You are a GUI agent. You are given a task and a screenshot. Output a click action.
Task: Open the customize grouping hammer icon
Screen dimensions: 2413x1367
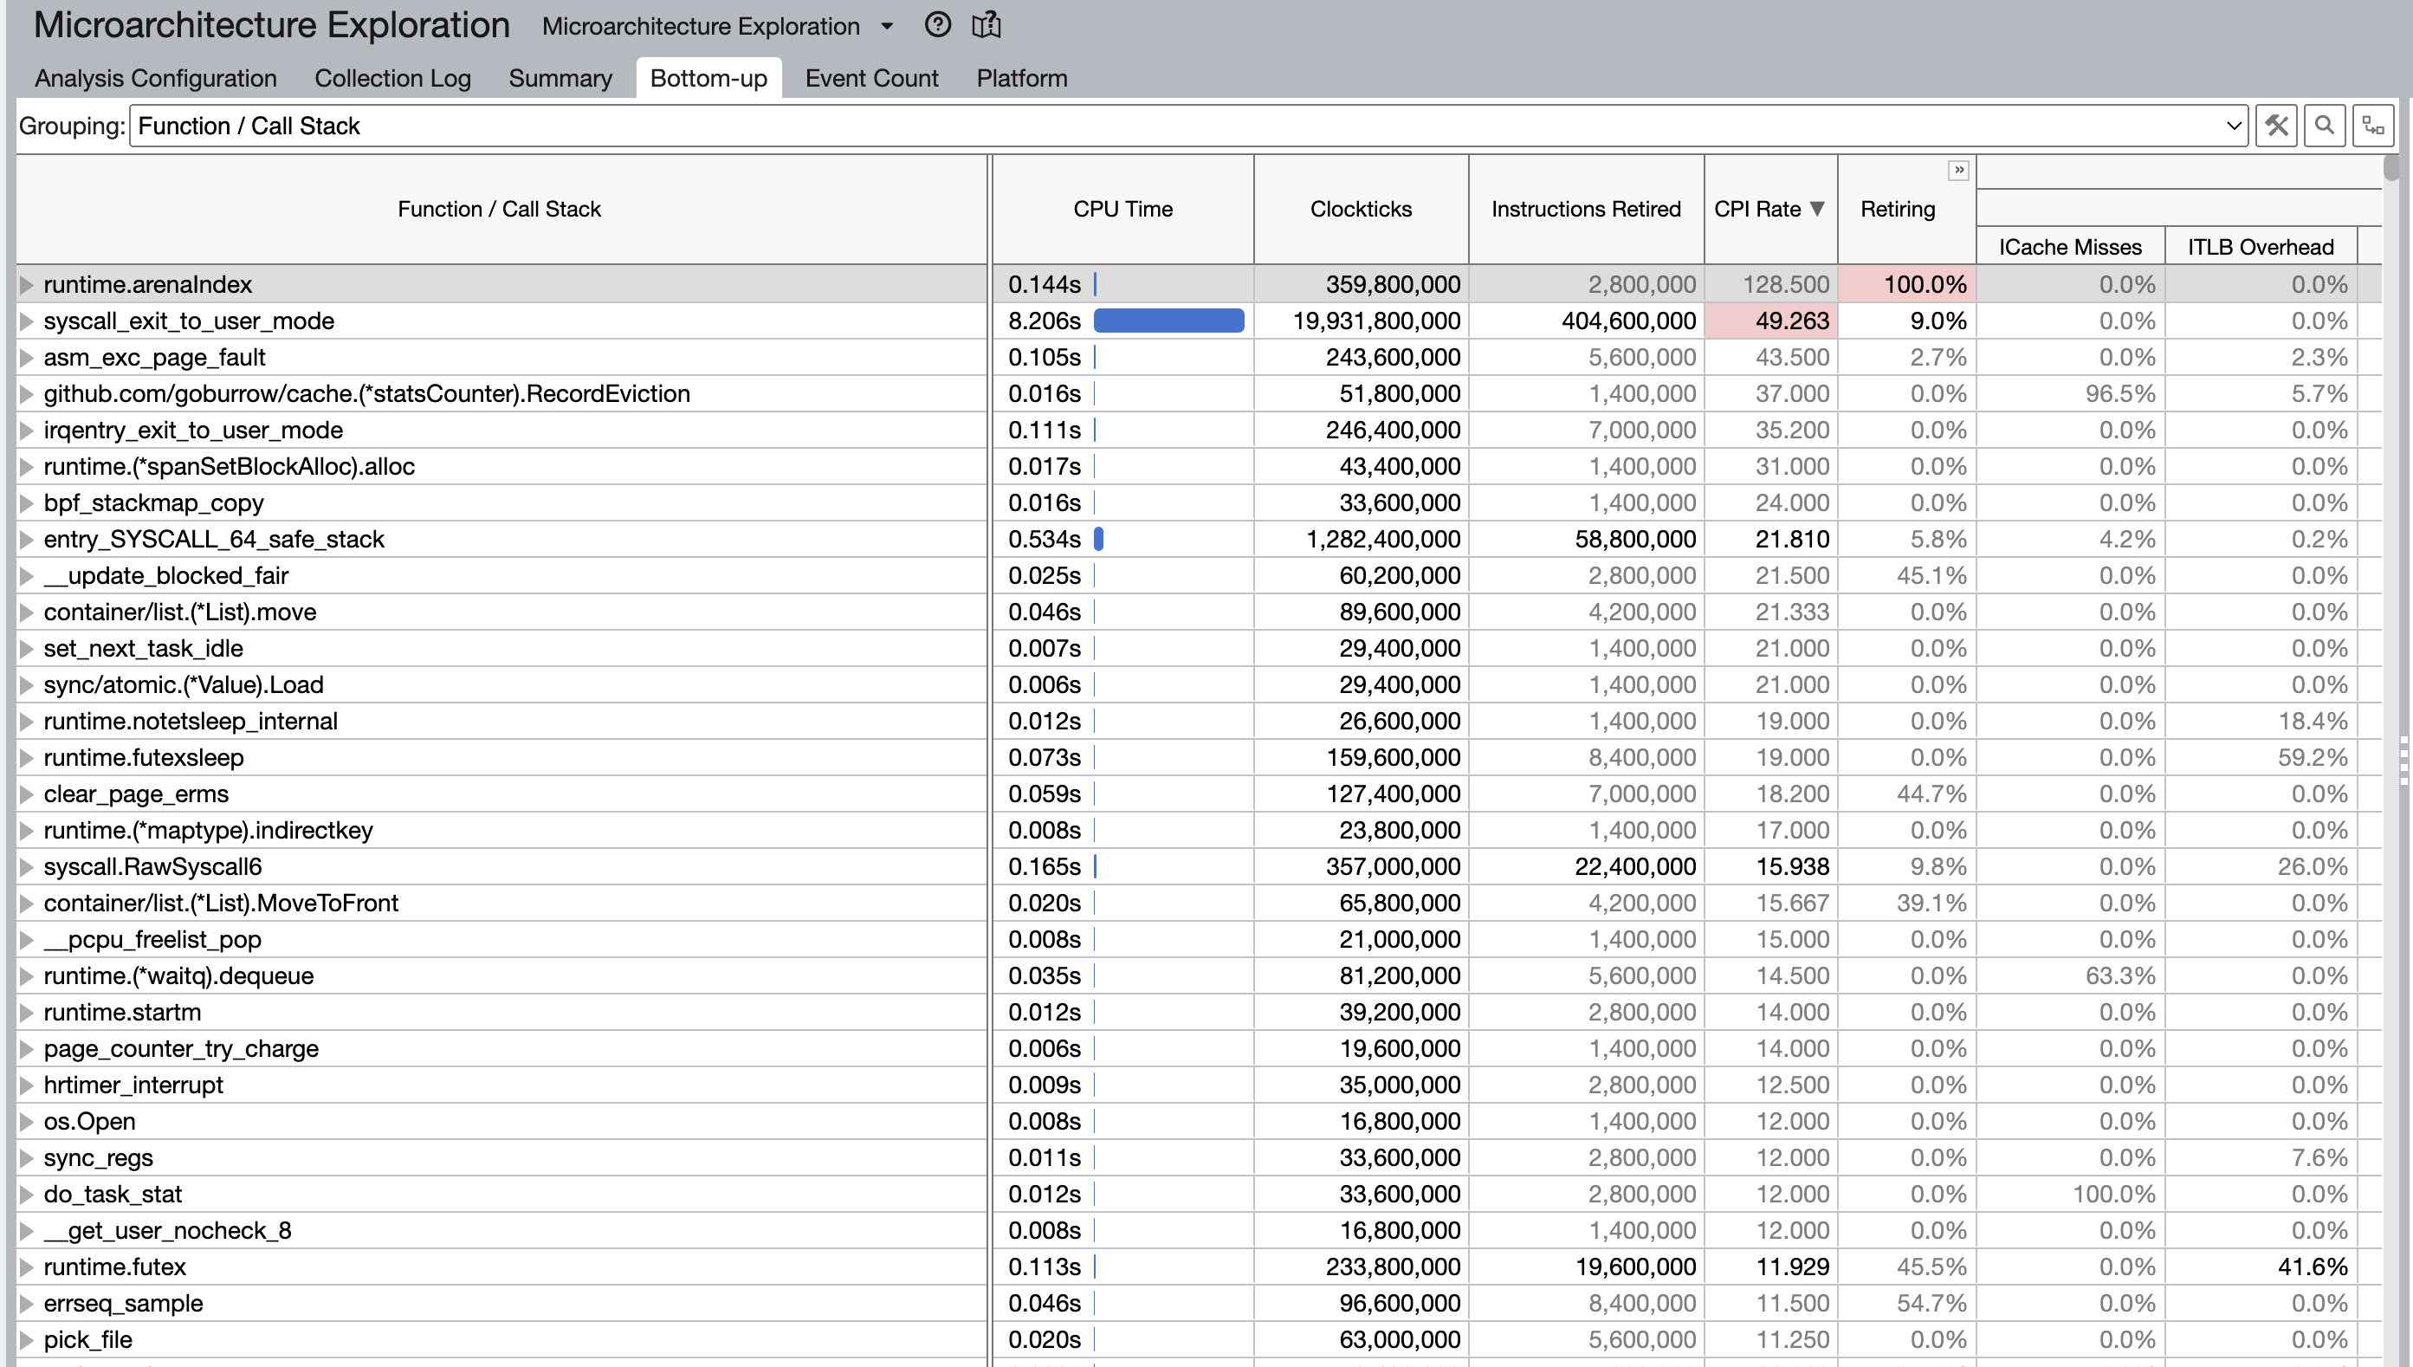[x=2276, y=126]
